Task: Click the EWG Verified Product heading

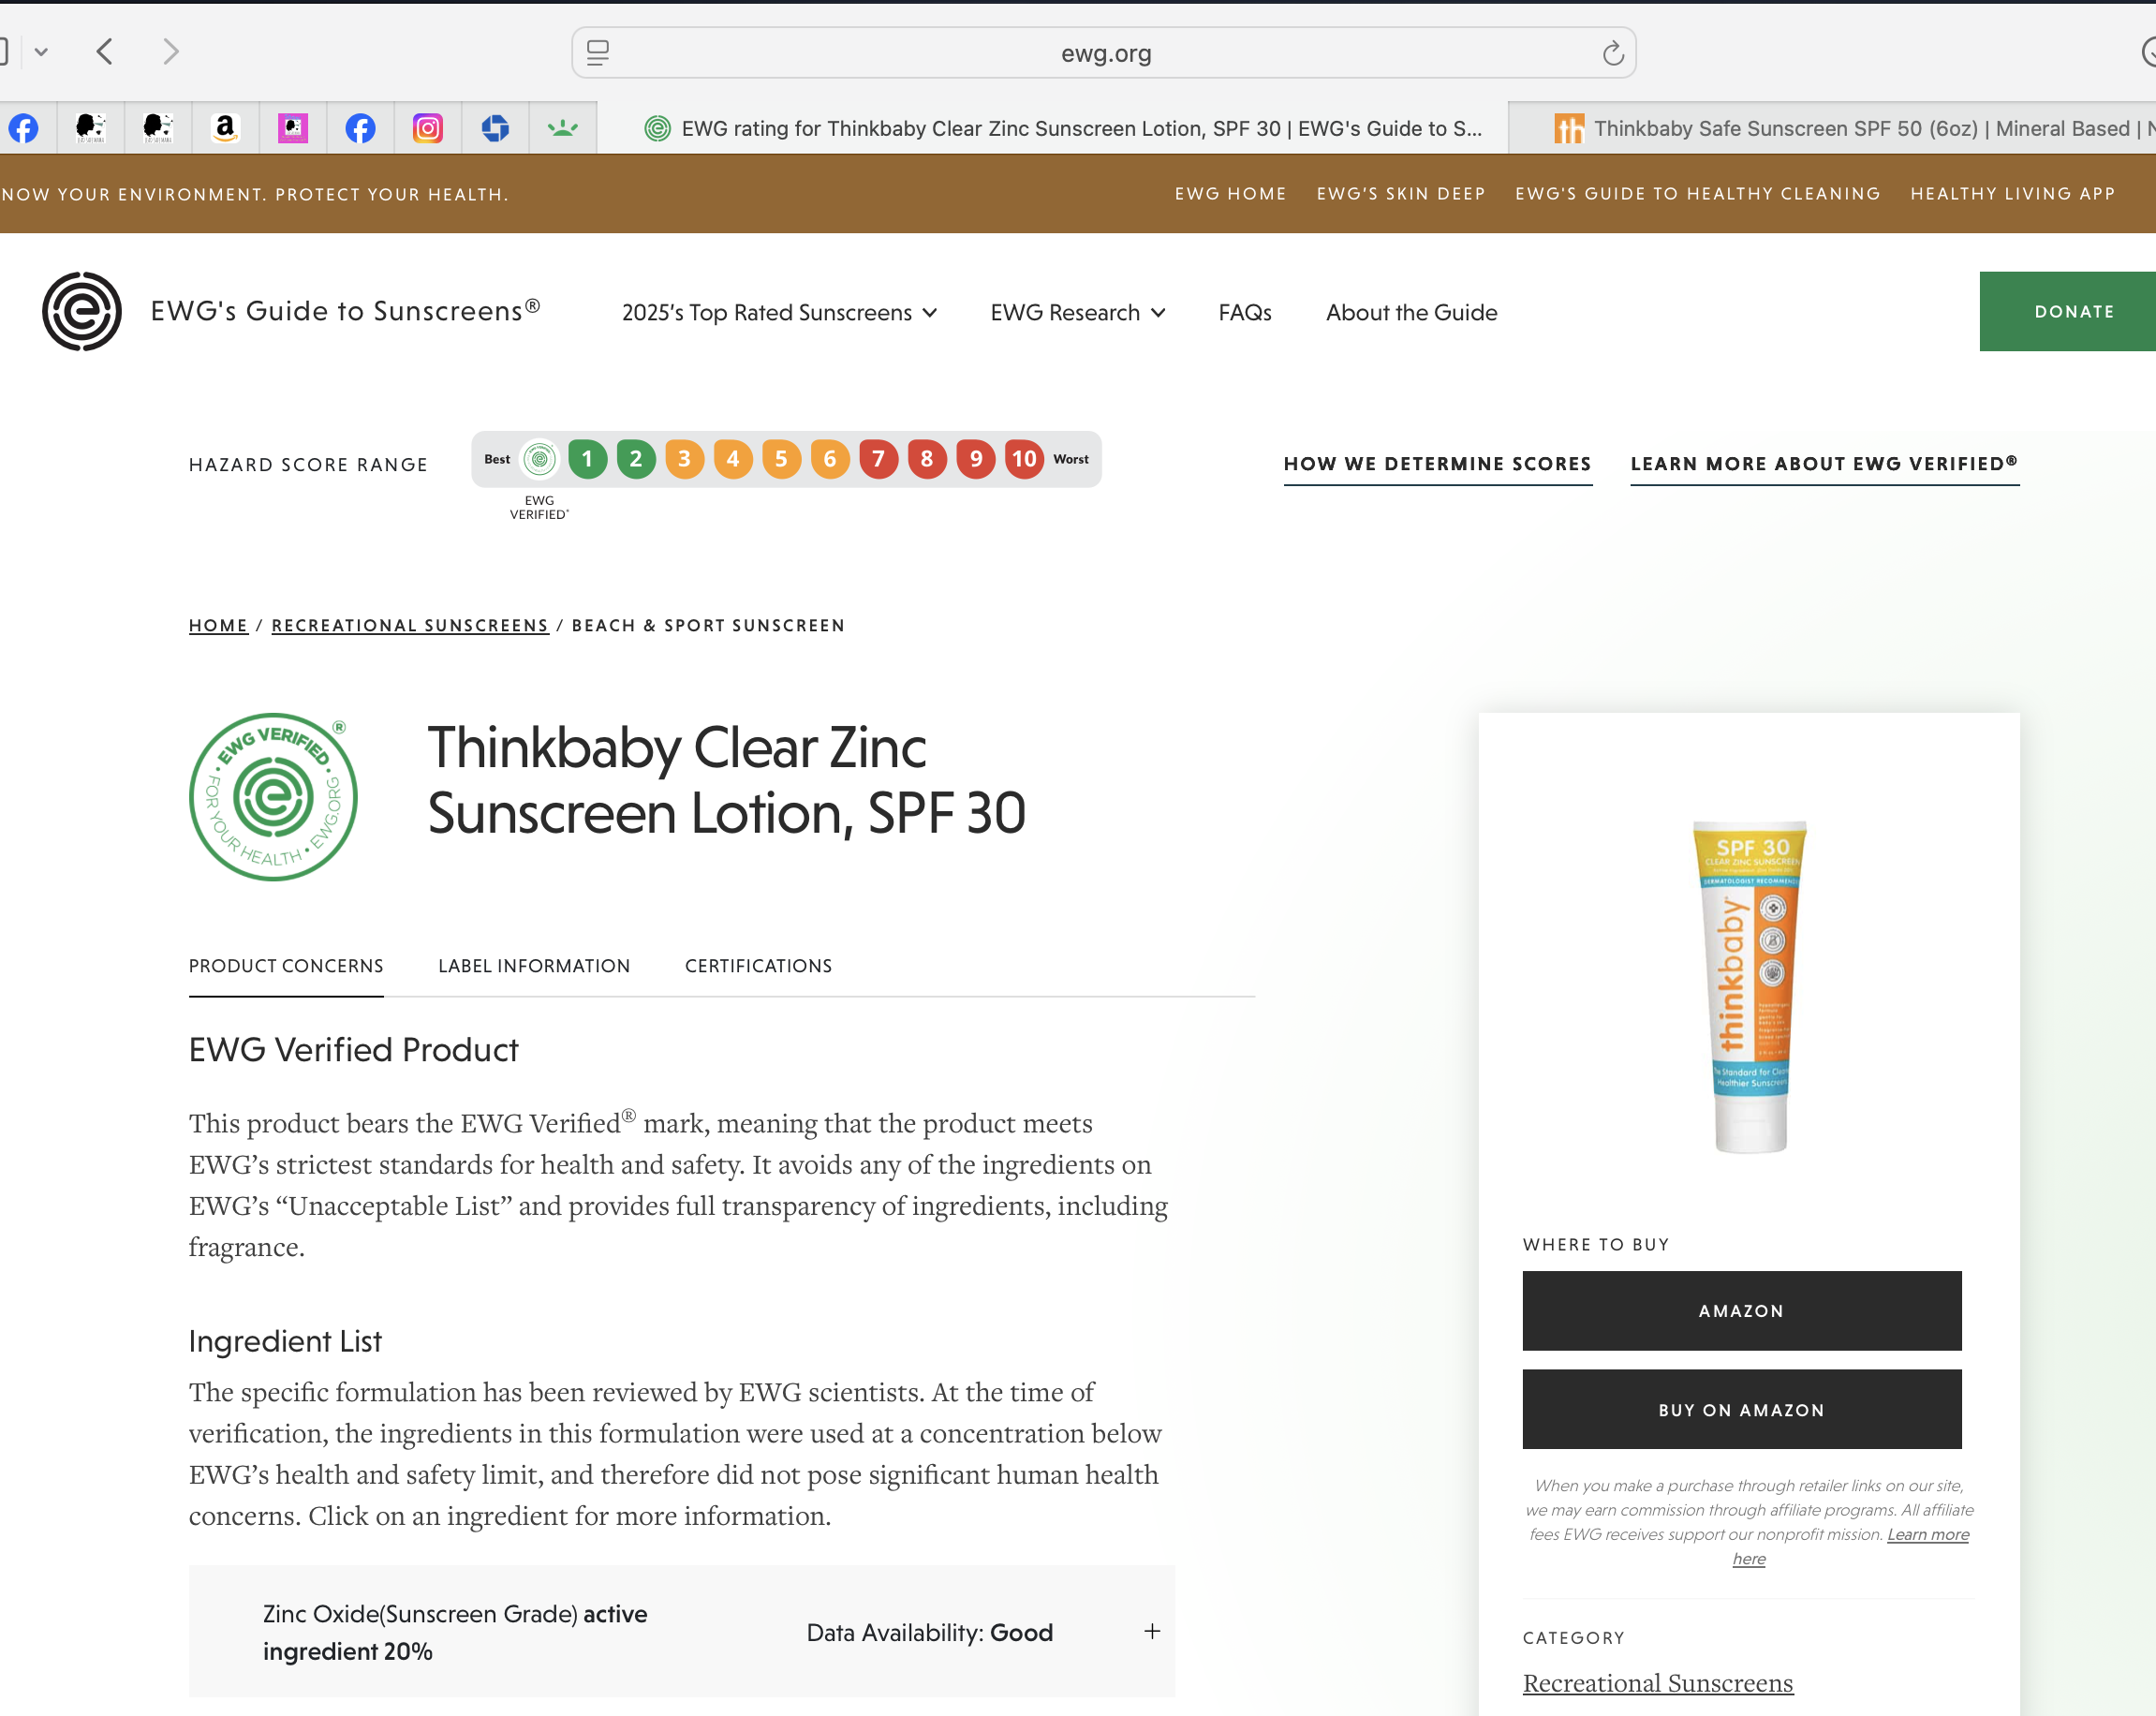Action: click(353, 1049)
